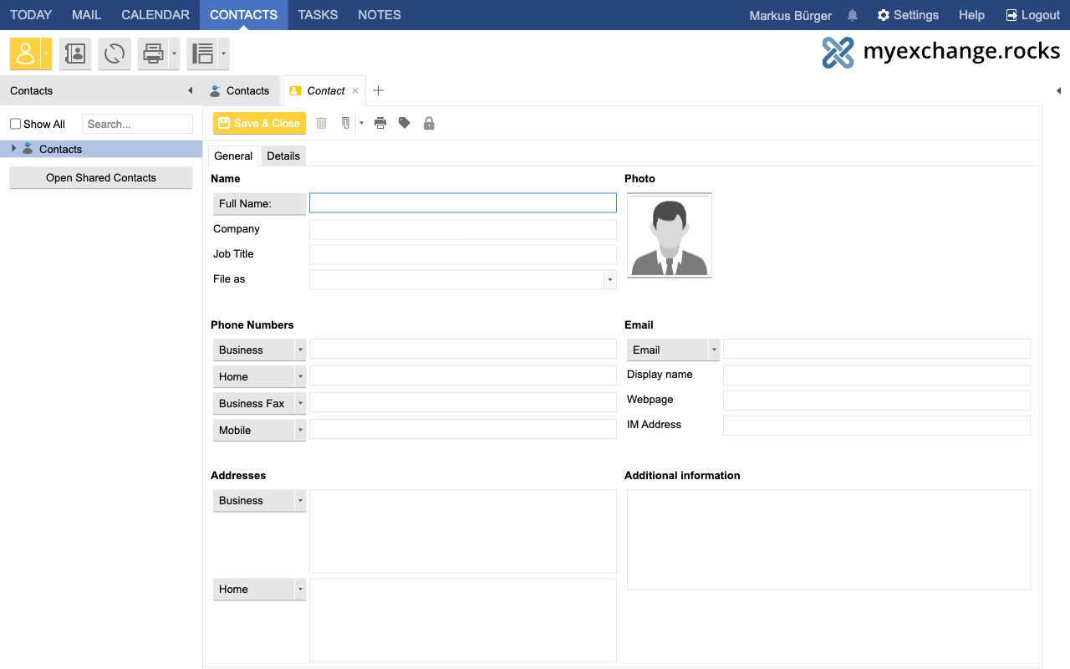Click the categories tag icon
Viewport: 1070px width, 669px height.
(x=405, y=123)
